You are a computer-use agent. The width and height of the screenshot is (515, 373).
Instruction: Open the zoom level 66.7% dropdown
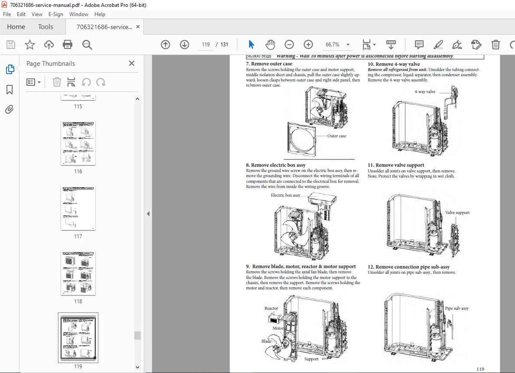(x=348, y=44)
